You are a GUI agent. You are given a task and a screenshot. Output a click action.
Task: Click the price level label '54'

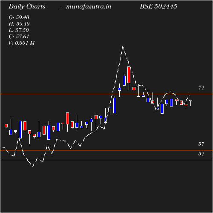point(201,154)
